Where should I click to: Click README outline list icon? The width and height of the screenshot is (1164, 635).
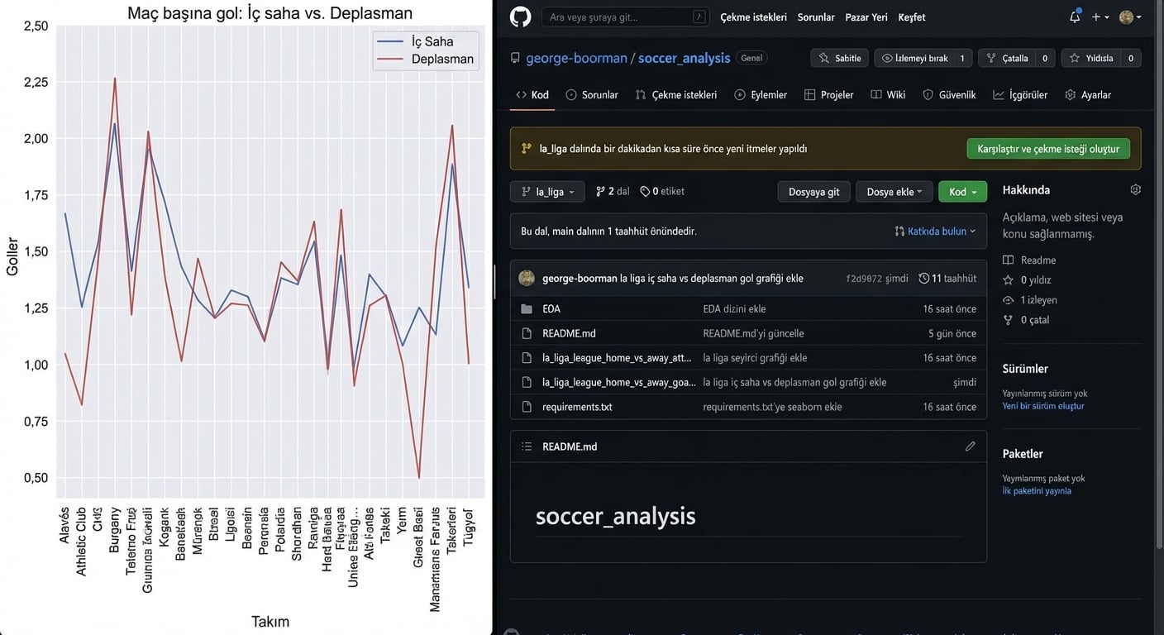[527, 446]
